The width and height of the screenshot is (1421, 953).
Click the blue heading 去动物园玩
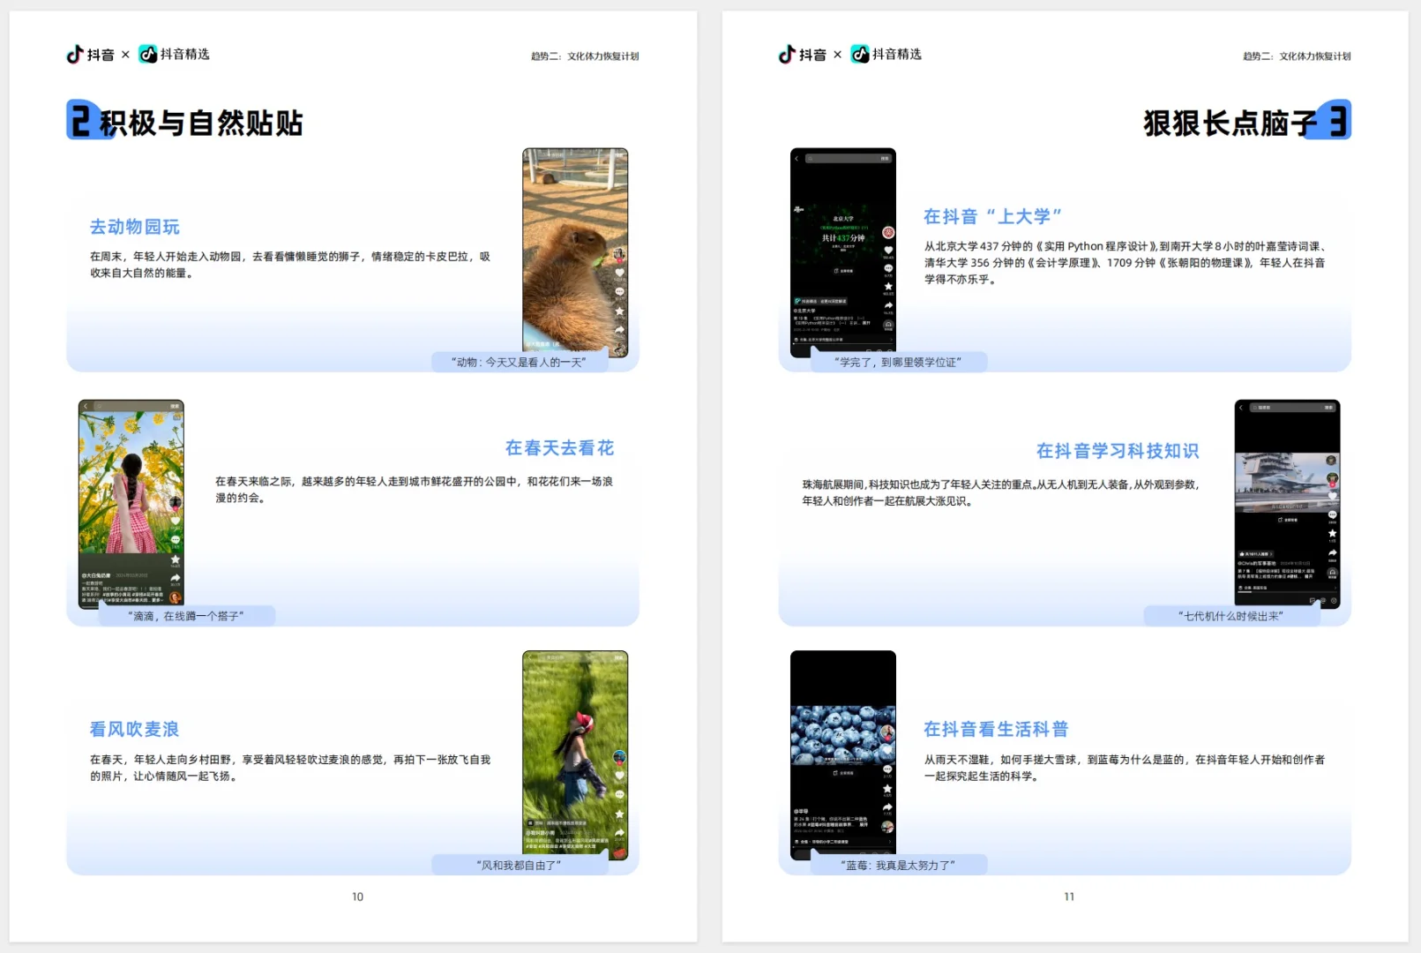[x=134, y=227]
